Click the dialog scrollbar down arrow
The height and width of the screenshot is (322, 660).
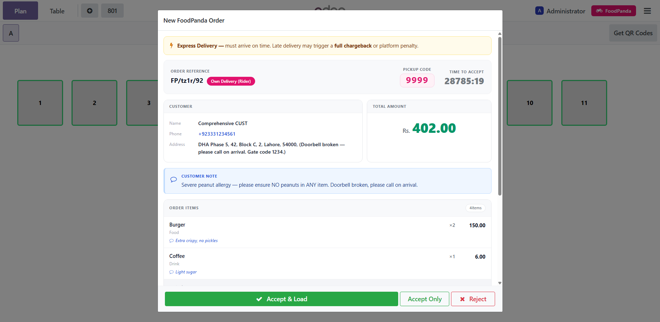coord(500,283)
